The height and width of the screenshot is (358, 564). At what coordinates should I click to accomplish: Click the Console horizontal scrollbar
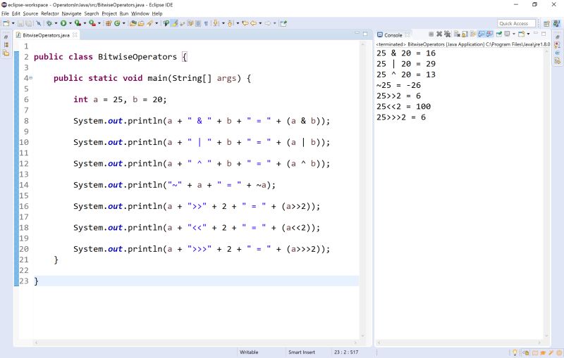pyautogui.click(x=460, y=343)
